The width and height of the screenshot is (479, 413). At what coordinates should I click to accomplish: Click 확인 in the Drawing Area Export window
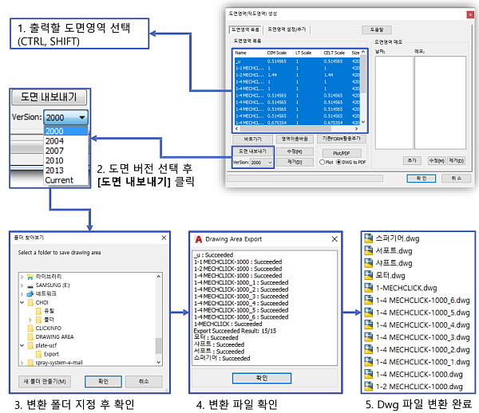[x=262, y=378]
